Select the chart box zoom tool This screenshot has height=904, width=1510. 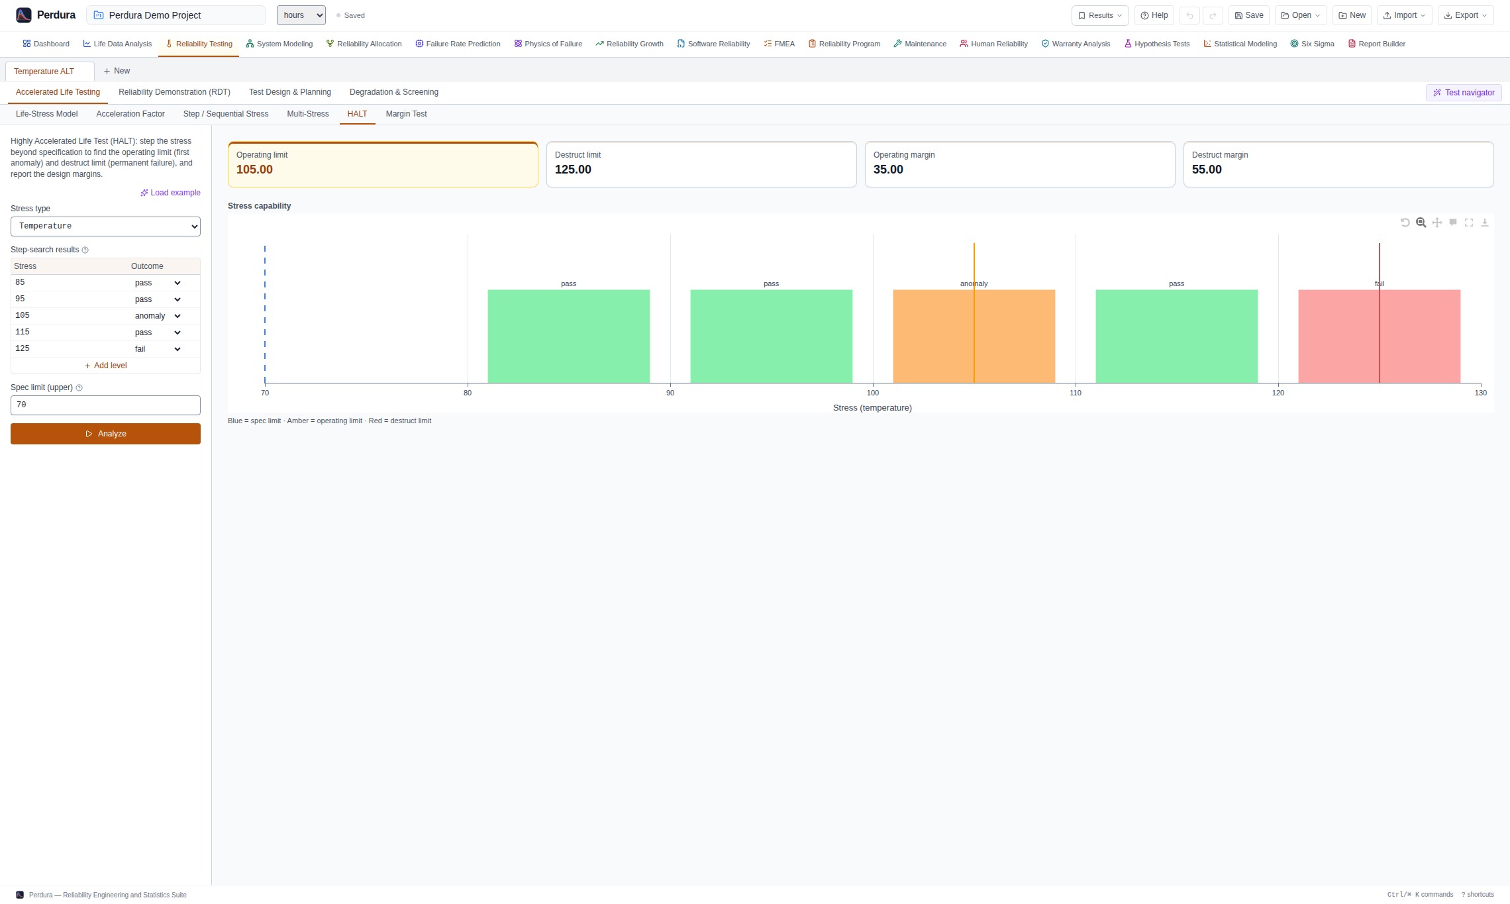[x=1421, y=223]
